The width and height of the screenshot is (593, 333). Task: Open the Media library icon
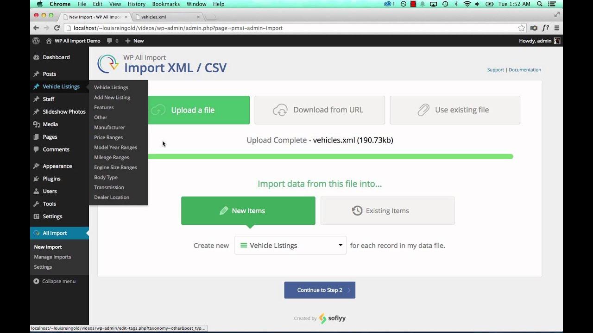coord(36,124)
